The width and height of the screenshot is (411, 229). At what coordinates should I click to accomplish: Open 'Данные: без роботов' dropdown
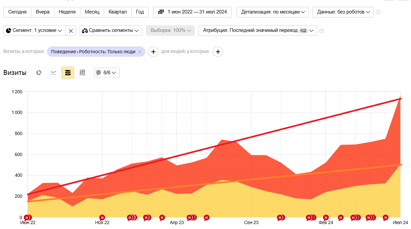coord(343,12)
